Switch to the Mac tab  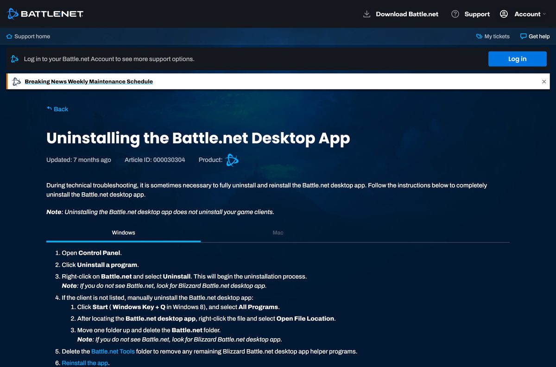278,233
